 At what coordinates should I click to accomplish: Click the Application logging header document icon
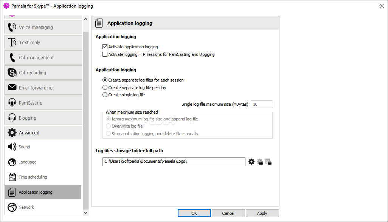(99, 23)
